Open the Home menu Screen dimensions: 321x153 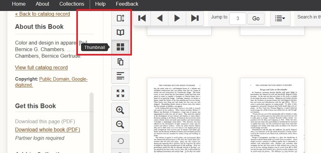(19, 4)
